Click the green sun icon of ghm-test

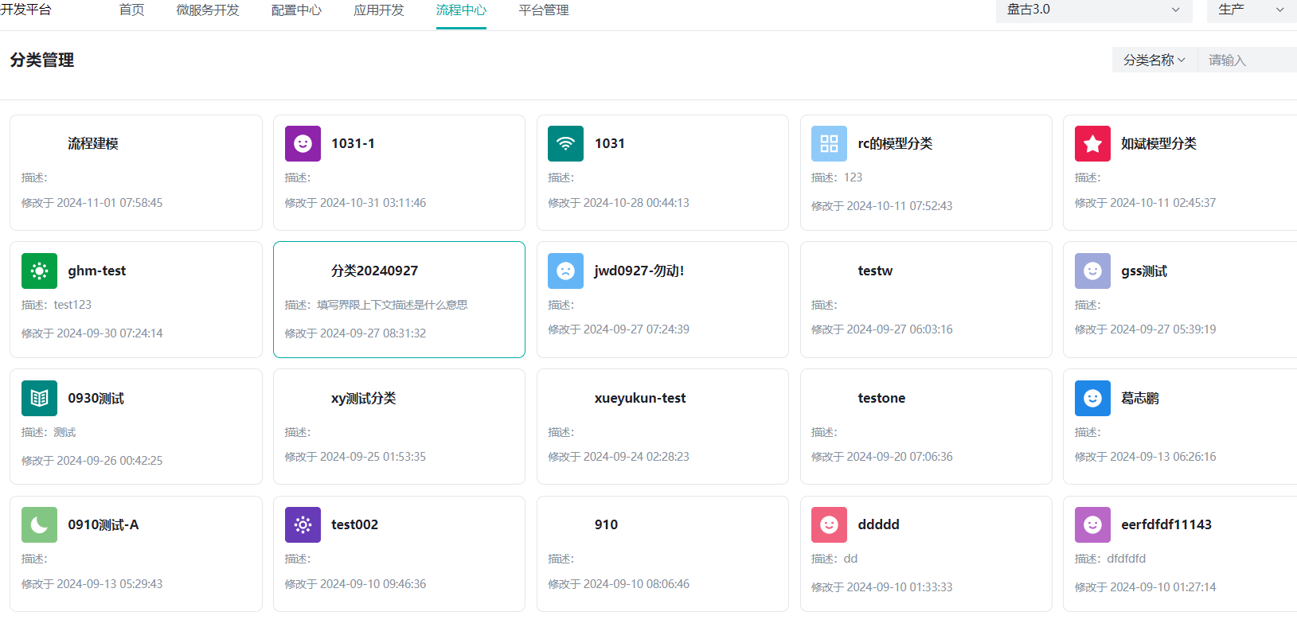(x=39, y=271)
